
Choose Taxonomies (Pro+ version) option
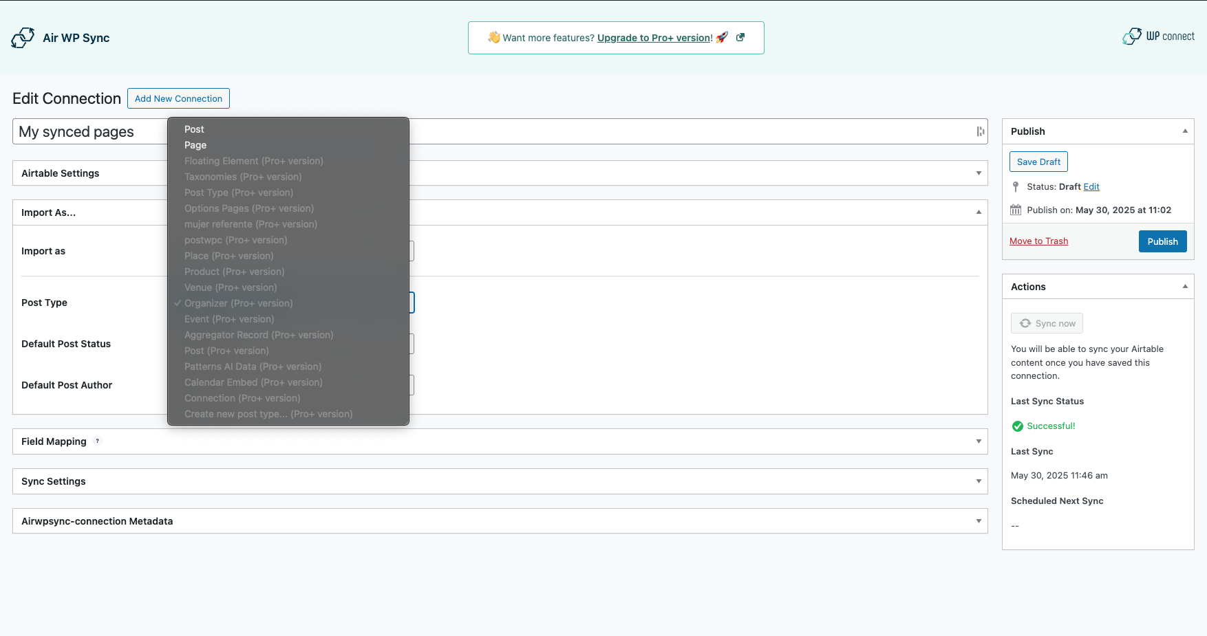(x=288, y=177)
